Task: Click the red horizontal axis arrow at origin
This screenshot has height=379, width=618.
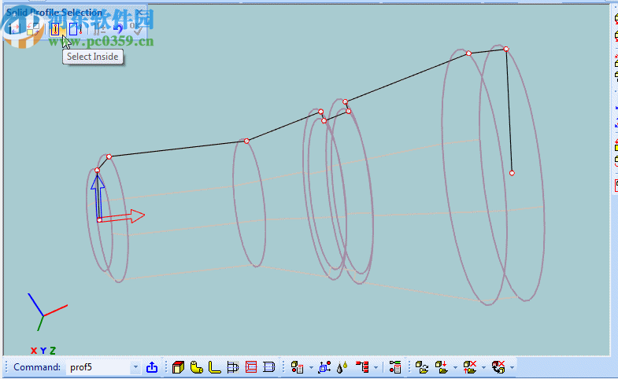Action: point(122,217)
